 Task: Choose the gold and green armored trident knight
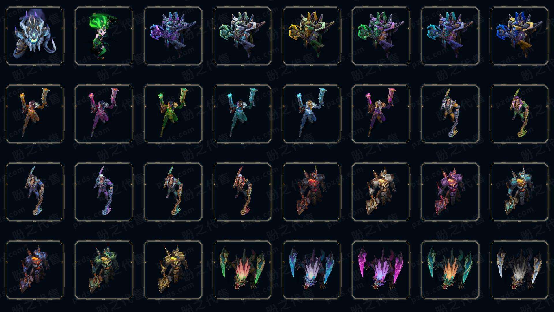pyautogui.click(x=312, y=36)
